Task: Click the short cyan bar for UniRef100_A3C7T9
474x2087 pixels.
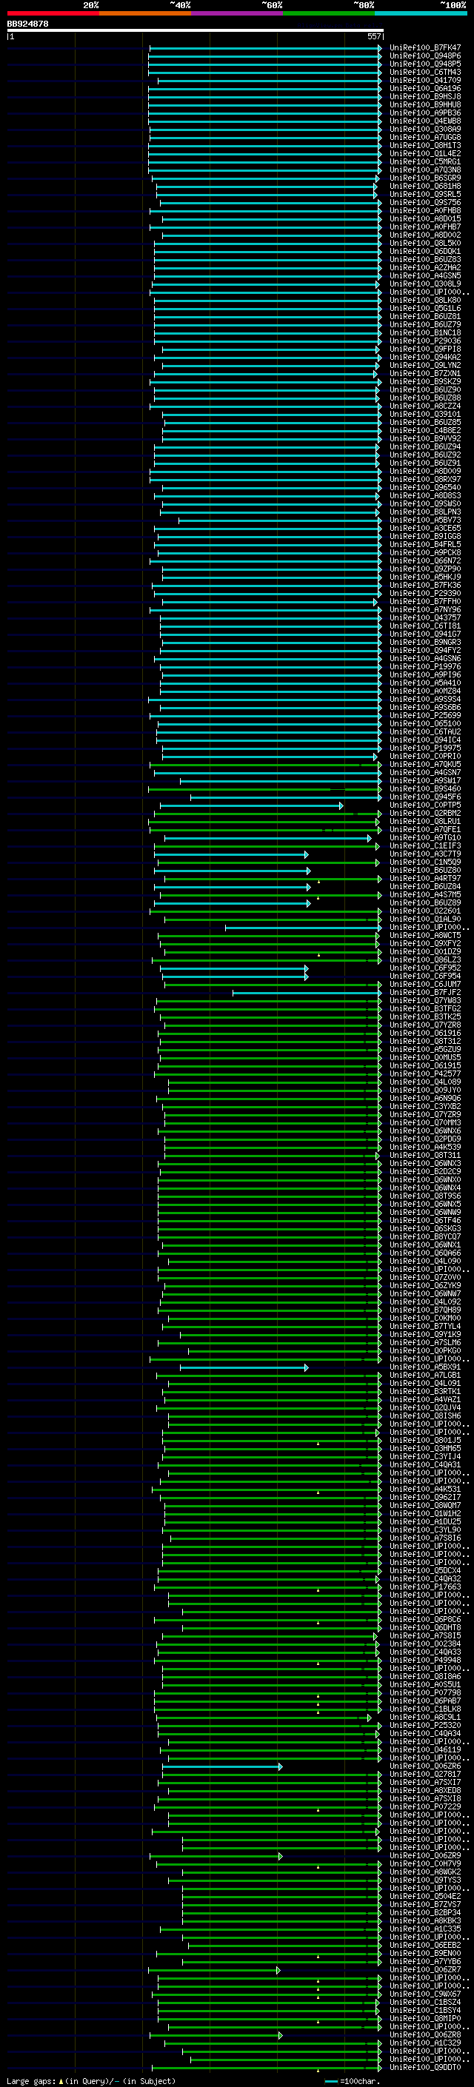Action: (231, 854)
